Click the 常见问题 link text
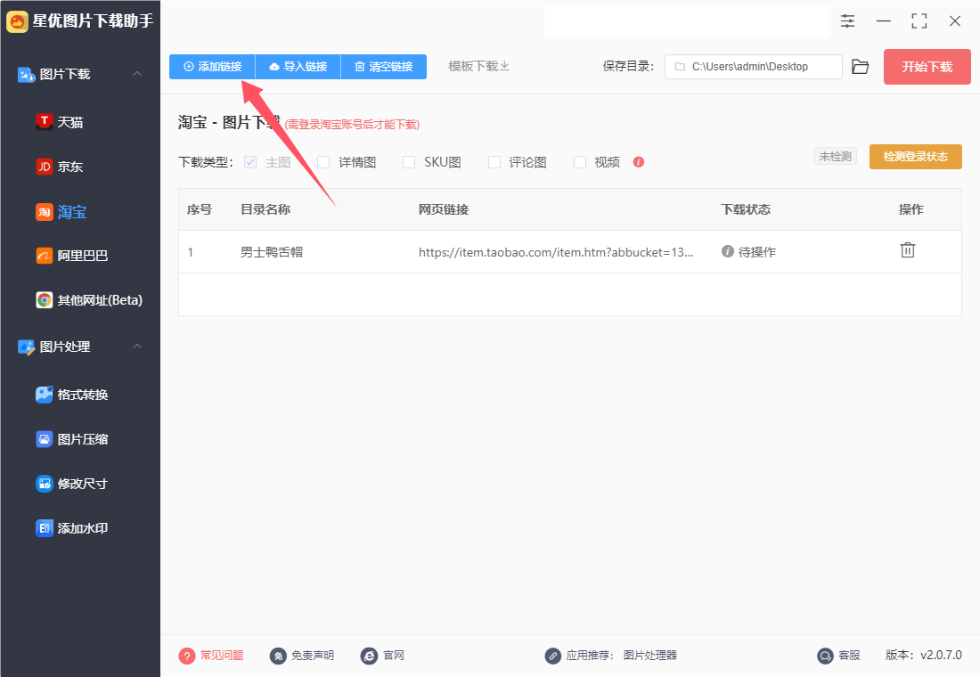 222,656
